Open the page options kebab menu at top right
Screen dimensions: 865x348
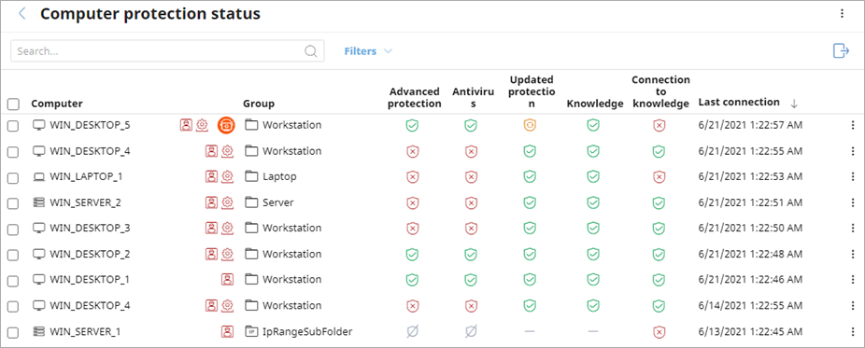pyautogui.click(x=842, y=14)
